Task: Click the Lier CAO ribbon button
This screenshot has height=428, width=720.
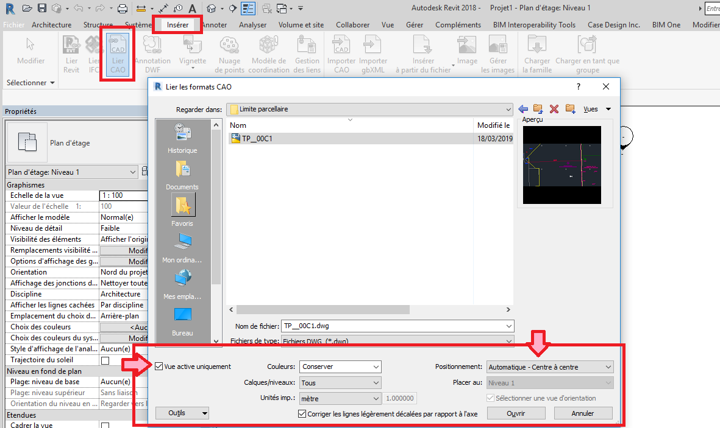Action: click(118, 55)
